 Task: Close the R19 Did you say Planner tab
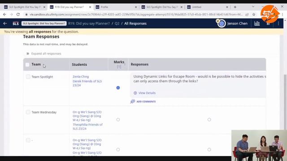90,7
